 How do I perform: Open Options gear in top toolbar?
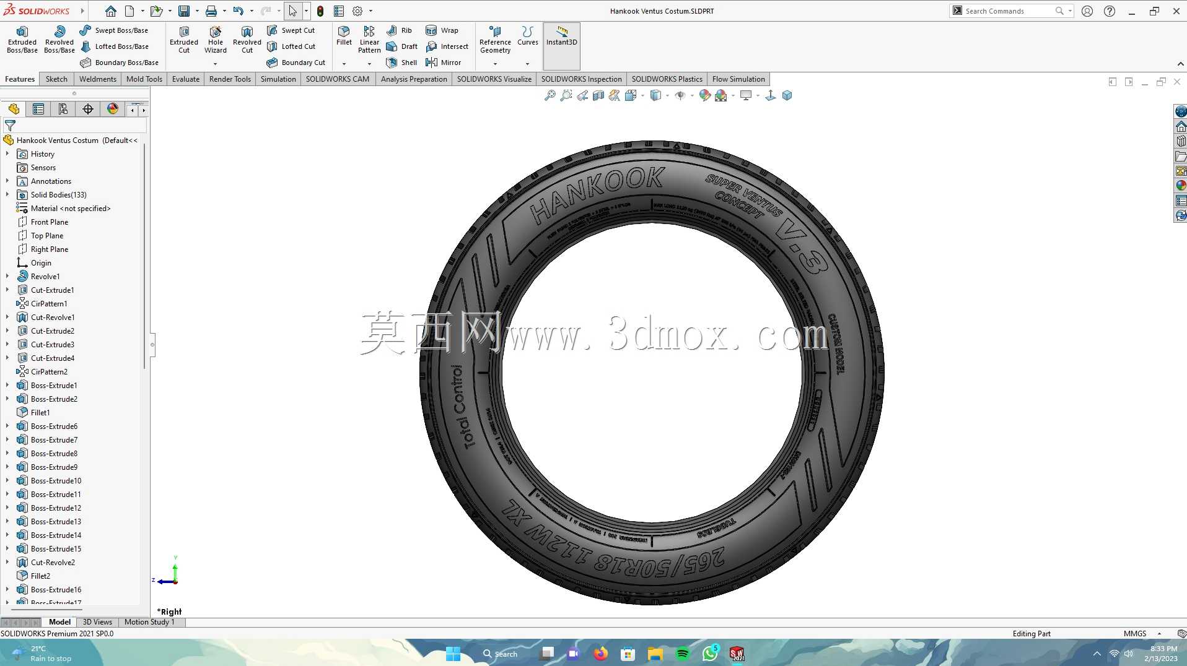tap(357, 11)
